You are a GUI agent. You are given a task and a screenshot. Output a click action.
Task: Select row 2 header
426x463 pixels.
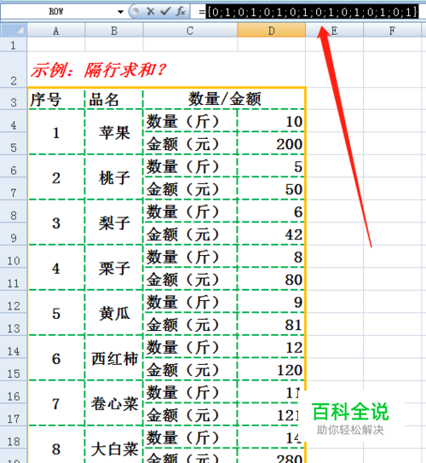tap(14, 70)
